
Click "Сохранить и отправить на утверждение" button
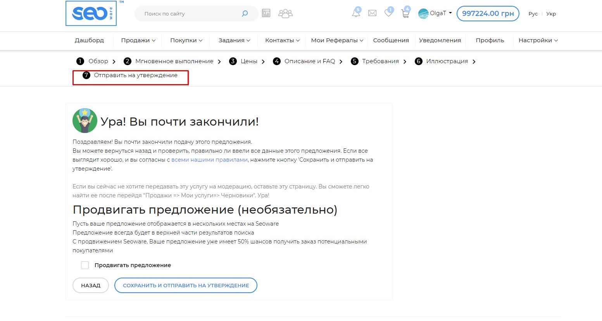click(x=186, y=285)
